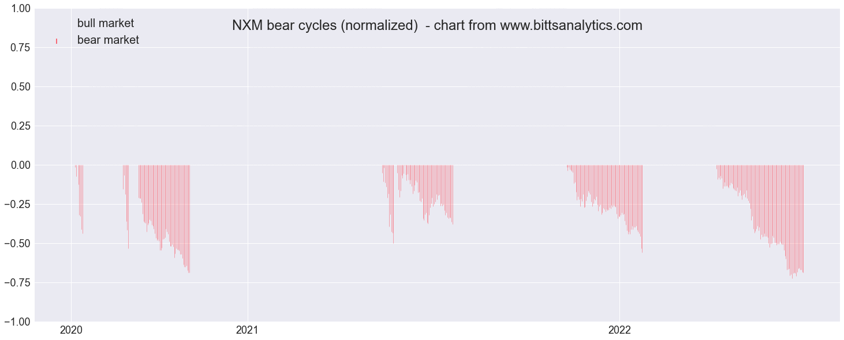Click www.bittsanalytics.com text in the title
The image size is (844, 340).
(571, 25)
